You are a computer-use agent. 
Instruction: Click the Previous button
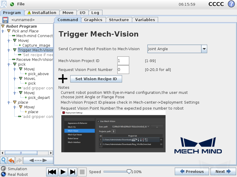192,171
